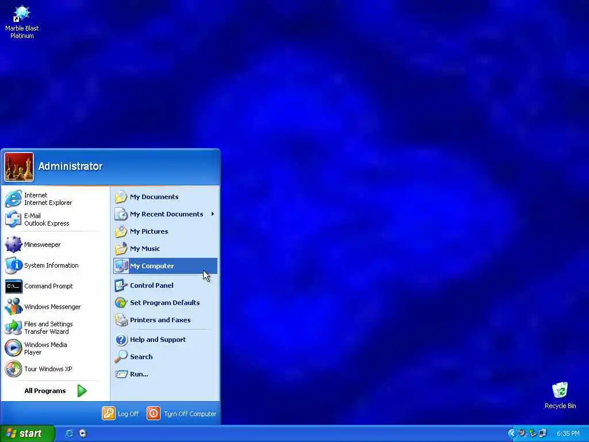Open Search from the Start menu
Viewport: 589px width, 442px height.
pos(165,357)
